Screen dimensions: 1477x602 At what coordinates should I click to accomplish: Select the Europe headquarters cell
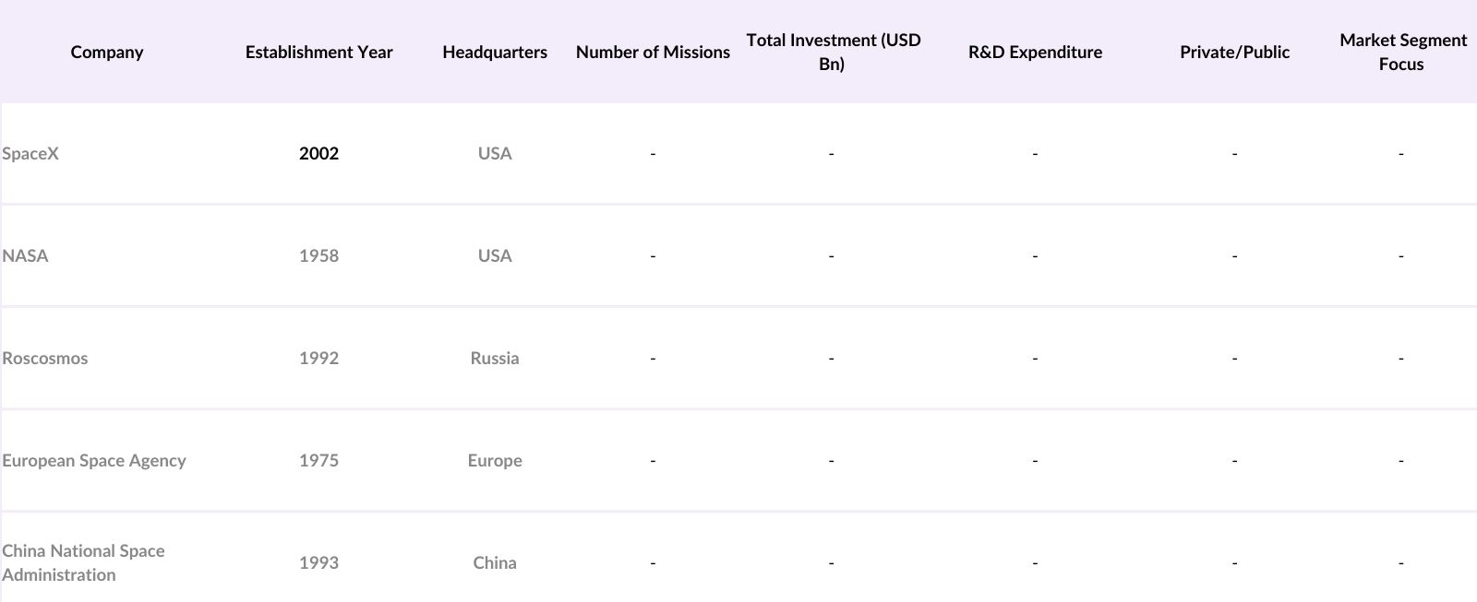click(495, 461)
